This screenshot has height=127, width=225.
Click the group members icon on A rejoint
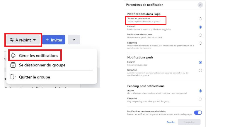click(12, 40)
